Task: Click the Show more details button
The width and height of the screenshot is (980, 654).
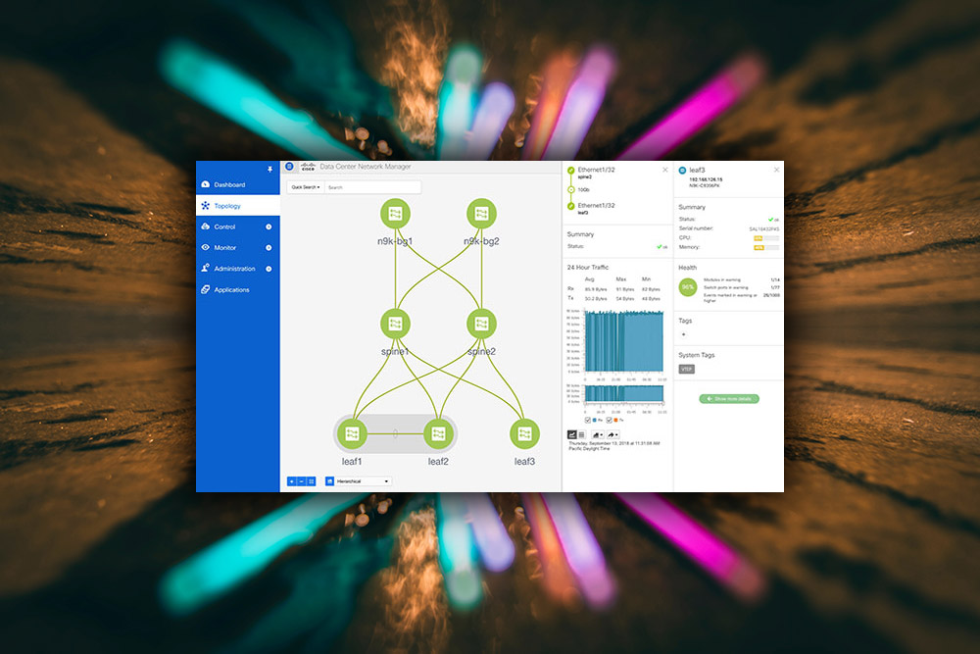Action: (x=729, y=398)
